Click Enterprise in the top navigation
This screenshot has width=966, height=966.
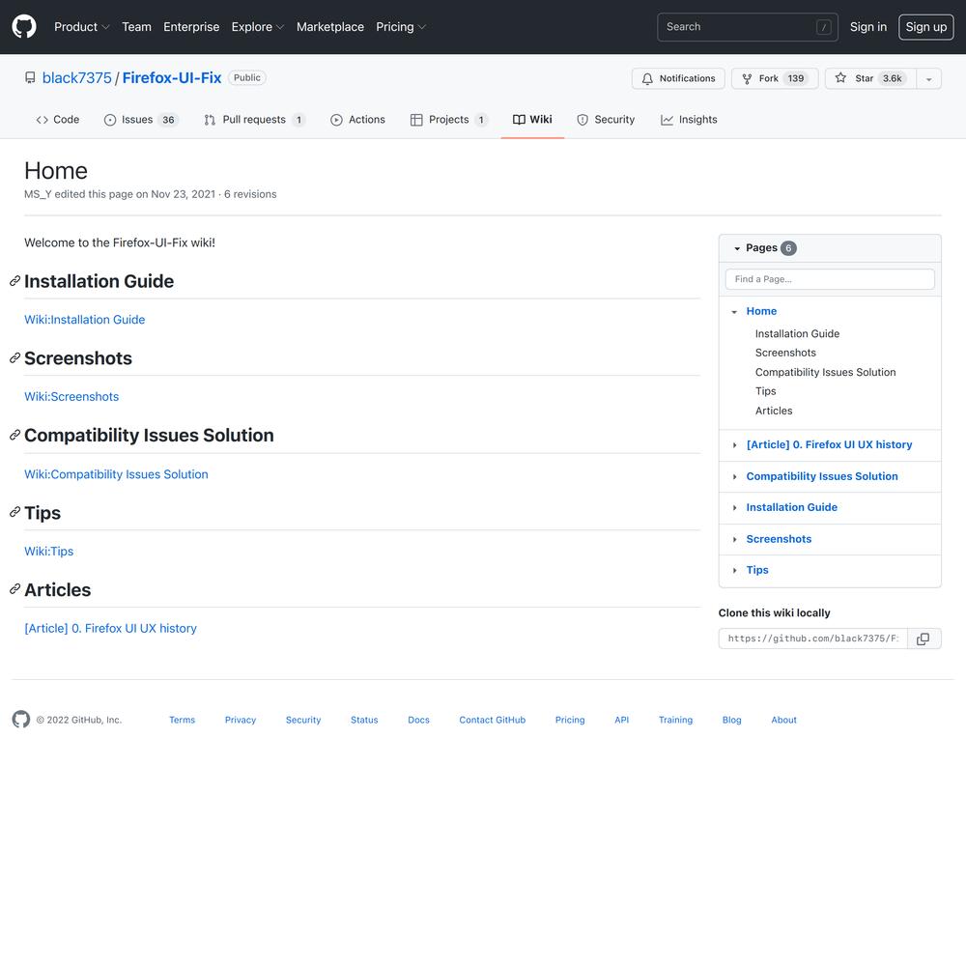[x=191, y=27]
